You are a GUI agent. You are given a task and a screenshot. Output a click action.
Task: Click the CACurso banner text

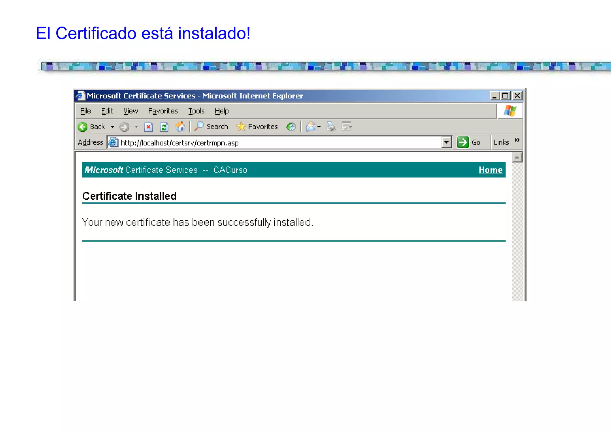[230, 170]
